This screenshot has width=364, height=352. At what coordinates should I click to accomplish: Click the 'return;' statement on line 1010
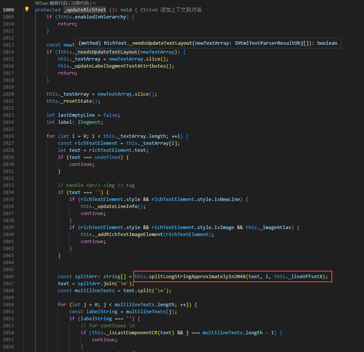pos(68,24)
